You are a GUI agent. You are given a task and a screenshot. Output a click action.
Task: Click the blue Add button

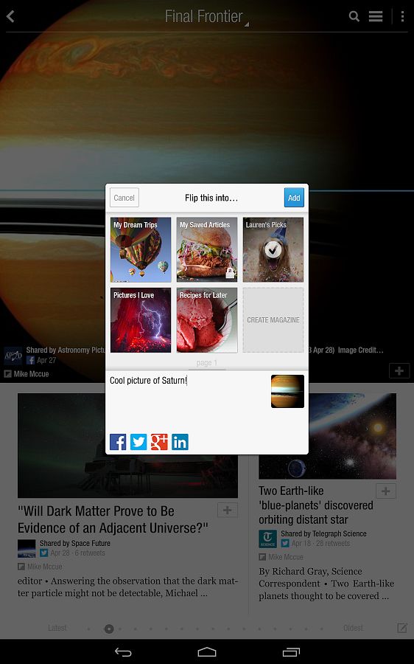coord(294,198)
